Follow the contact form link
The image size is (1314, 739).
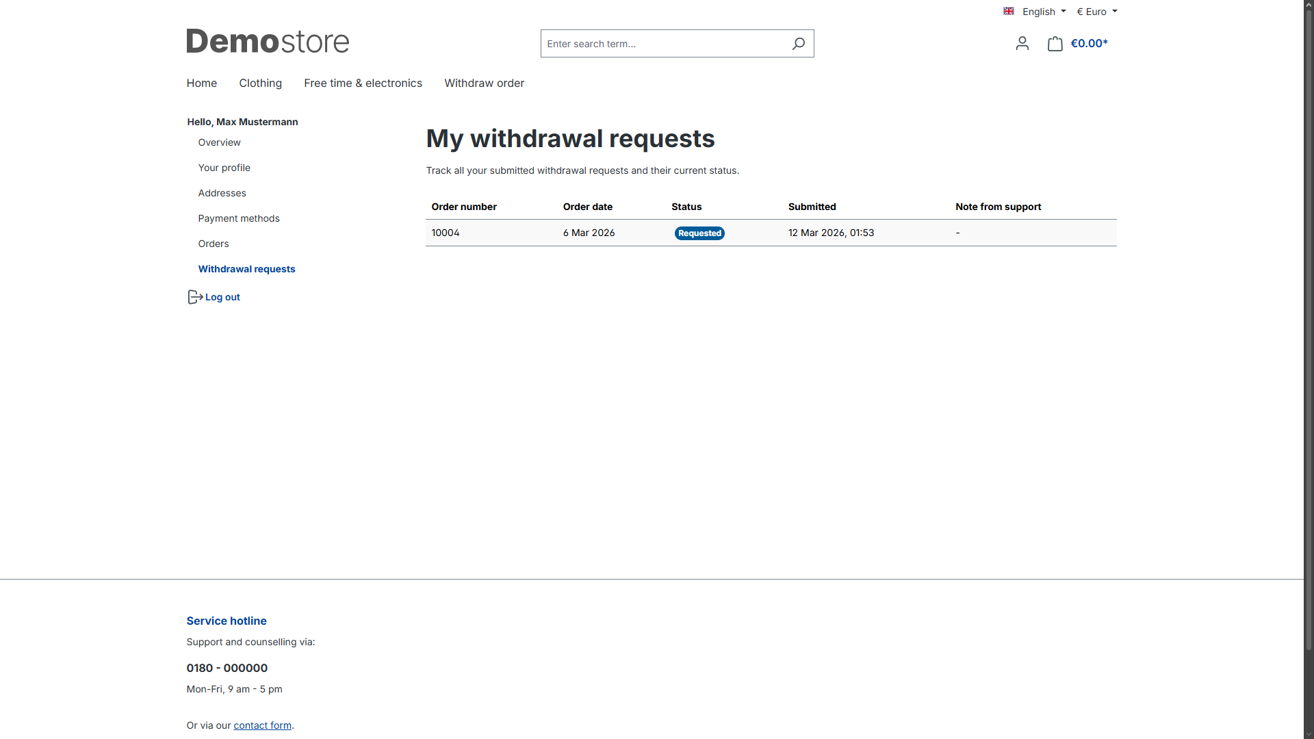click(x=262, y=725)
